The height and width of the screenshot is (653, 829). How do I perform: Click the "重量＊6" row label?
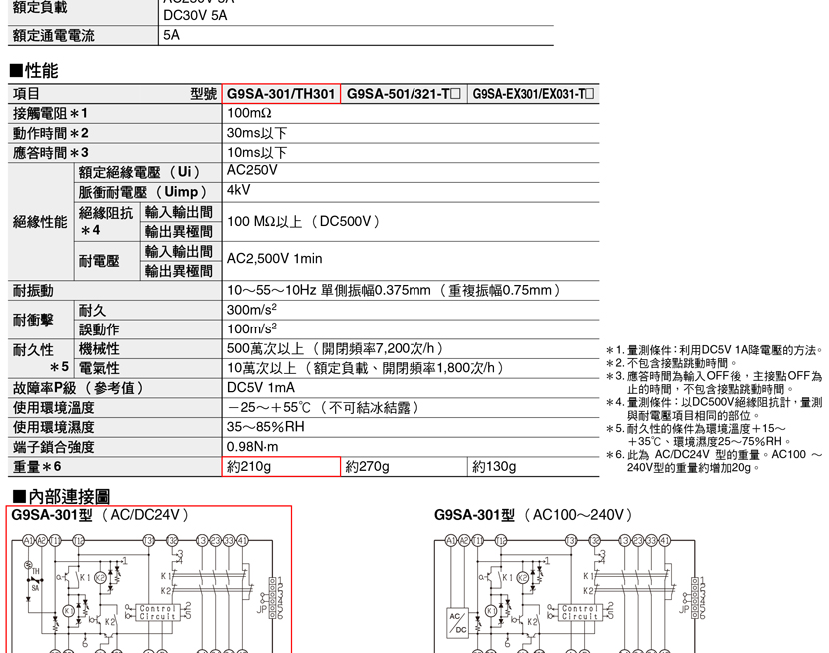[37, 467]
